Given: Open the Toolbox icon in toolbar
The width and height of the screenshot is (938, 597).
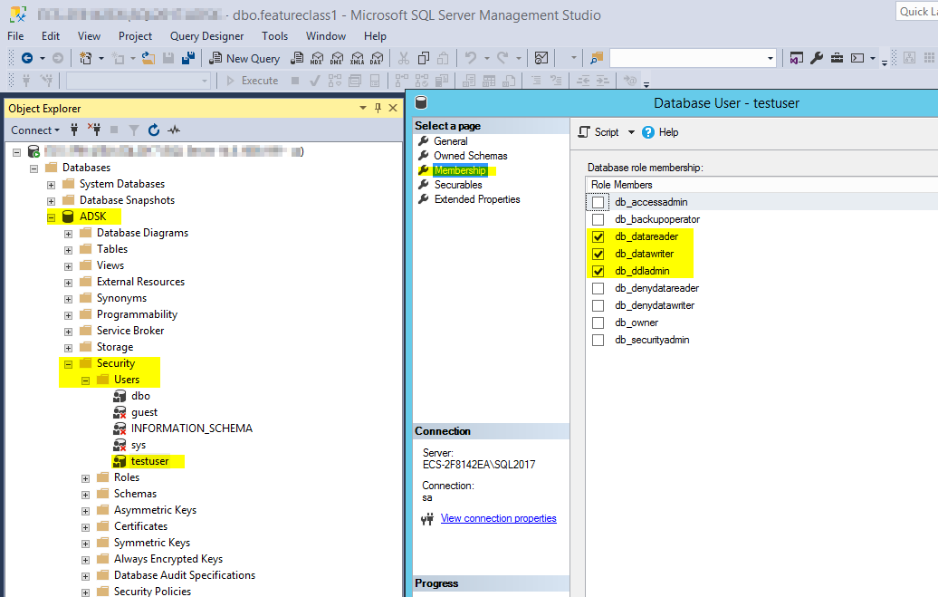Looking at the screenshot, I should tap(837, 58).
